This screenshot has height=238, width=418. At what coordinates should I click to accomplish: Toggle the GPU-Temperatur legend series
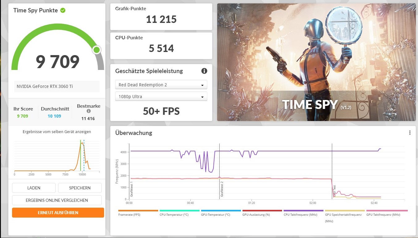(x=221, y=213)
